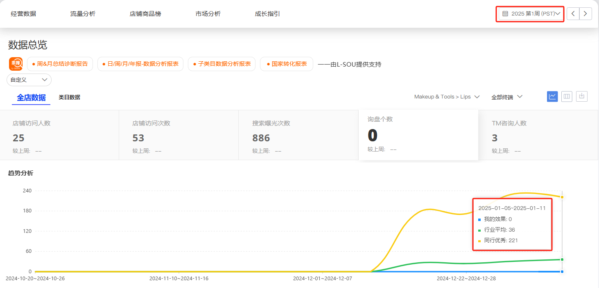
Task: Open Makeup & Tools > Lips category dropdown
Action: (447, 97)
